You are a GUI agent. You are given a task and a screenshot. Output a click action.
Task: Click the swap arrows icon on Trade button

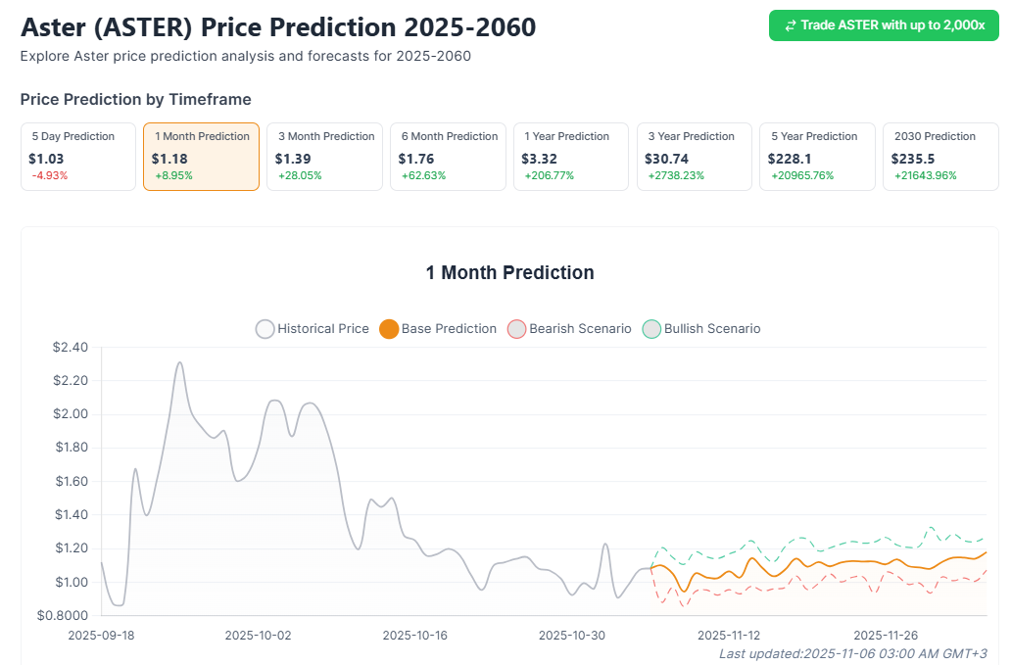click(791, 25)
